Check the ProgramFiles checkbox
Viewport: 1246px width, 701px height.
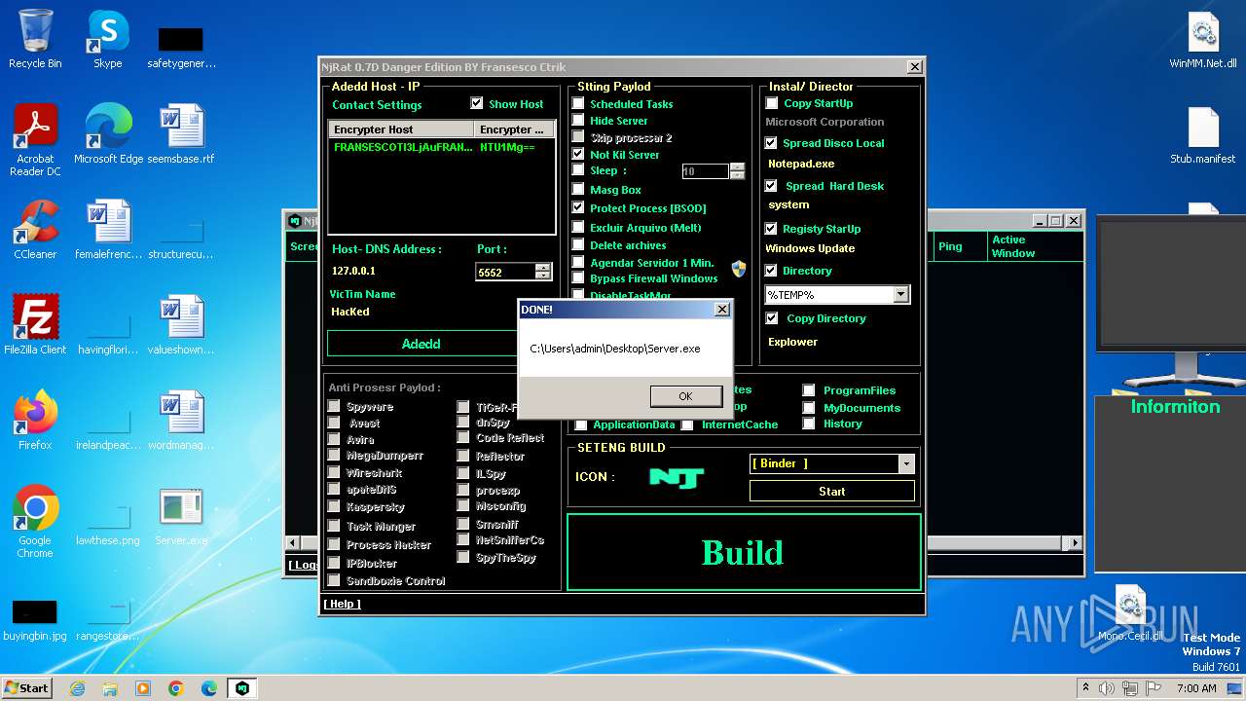click(x=809, y=390)
